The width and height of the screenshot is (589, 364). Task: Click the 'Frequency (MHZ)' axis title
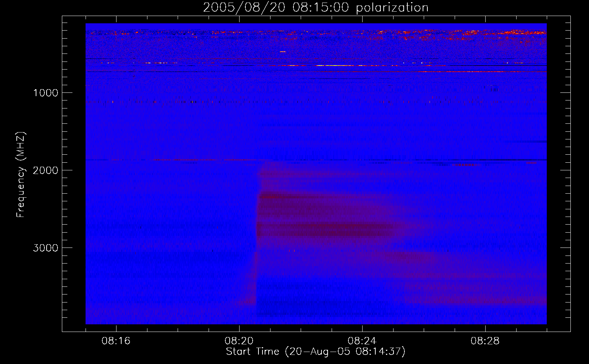21,175
